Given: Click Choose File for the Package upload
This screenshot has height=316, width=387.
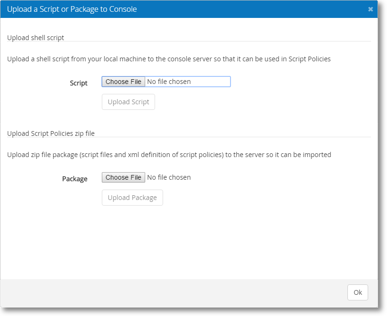Looking at the screenshot, I should click(123, 177).
